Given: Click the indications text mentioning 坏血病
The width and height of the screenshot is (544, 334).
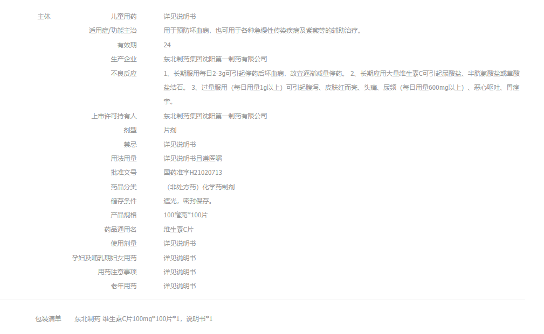Looking at the screenshot, I should [262, 31].
